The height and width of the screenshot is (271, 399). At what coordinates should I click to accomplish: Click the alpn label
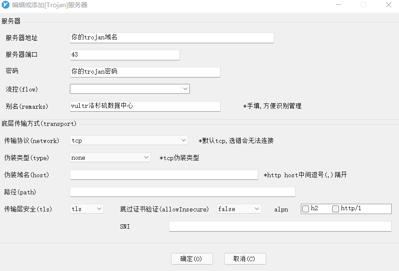(x=281, y=209)
